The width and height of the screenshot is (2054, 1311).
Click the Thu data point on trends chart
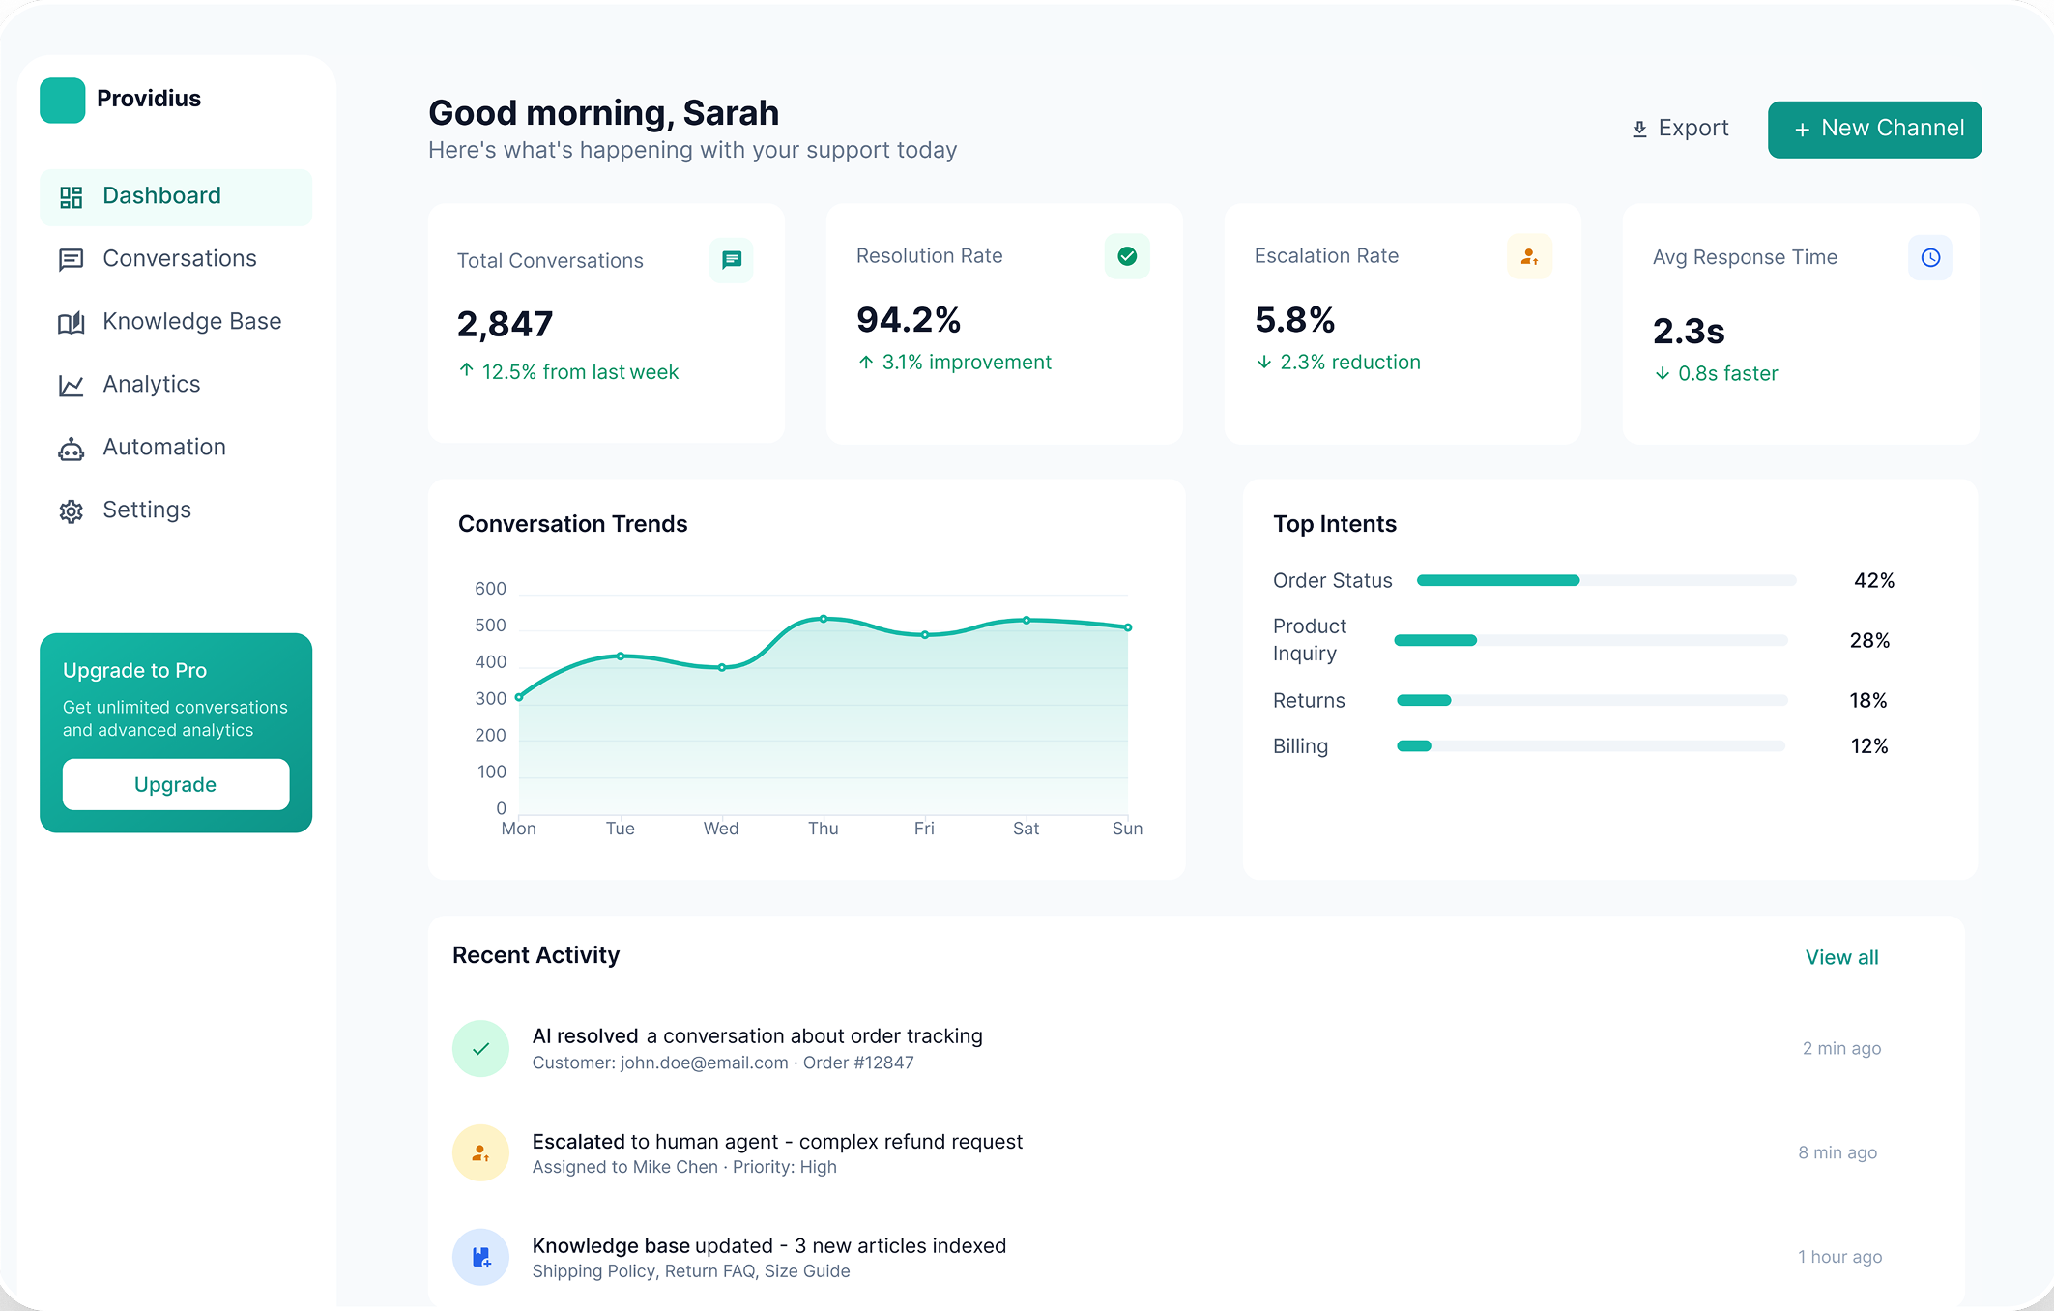(x=824, y=619)
